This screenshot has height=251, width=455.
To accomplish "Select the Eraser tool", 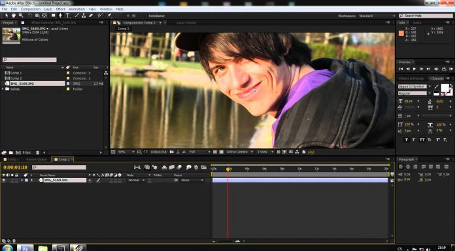I will click(x=90, y=16).
